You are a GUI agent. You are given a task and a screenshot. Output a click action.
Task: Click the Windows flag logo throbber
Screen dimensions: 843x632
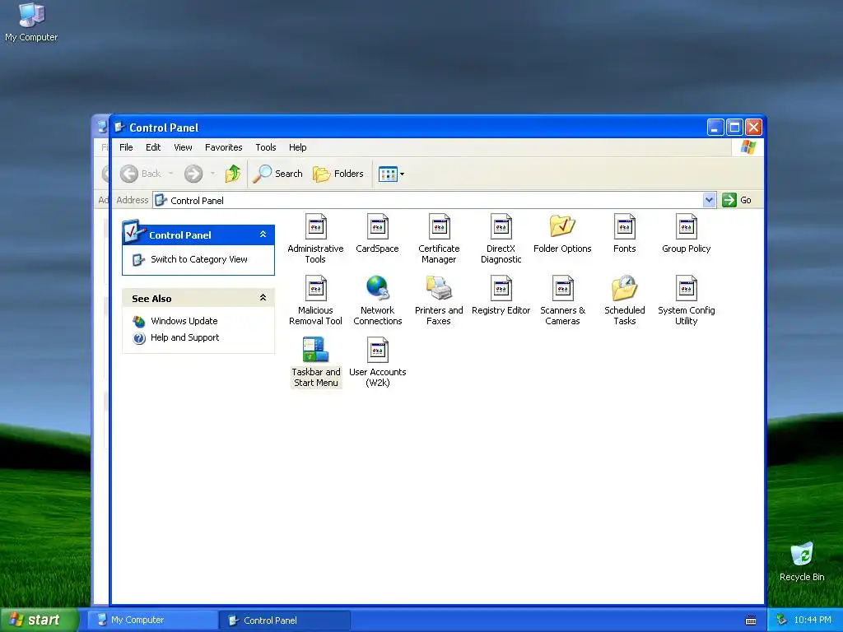tap(748, 146)
